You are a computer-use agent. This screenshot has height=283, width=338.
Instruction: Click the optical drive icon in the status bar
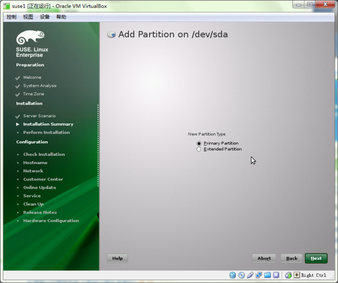point(241,275)
